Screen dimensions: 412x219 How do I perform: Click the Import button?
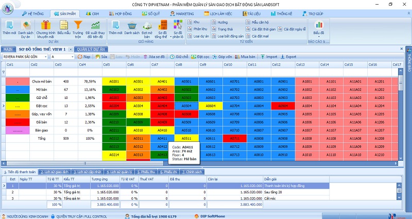[x=269, y=57]
